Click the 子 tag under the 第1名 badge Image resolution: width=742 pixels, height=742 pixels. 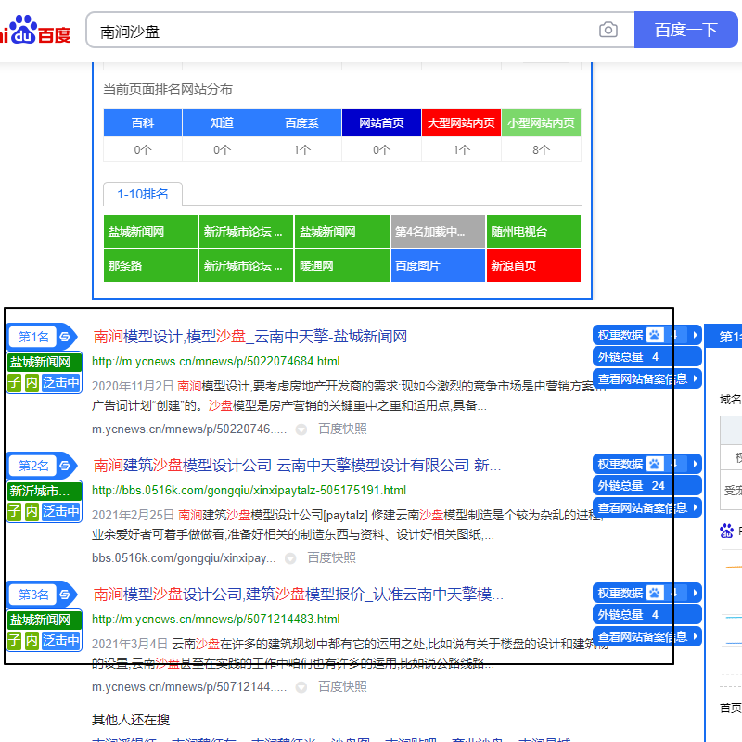[x=15, y=382]
